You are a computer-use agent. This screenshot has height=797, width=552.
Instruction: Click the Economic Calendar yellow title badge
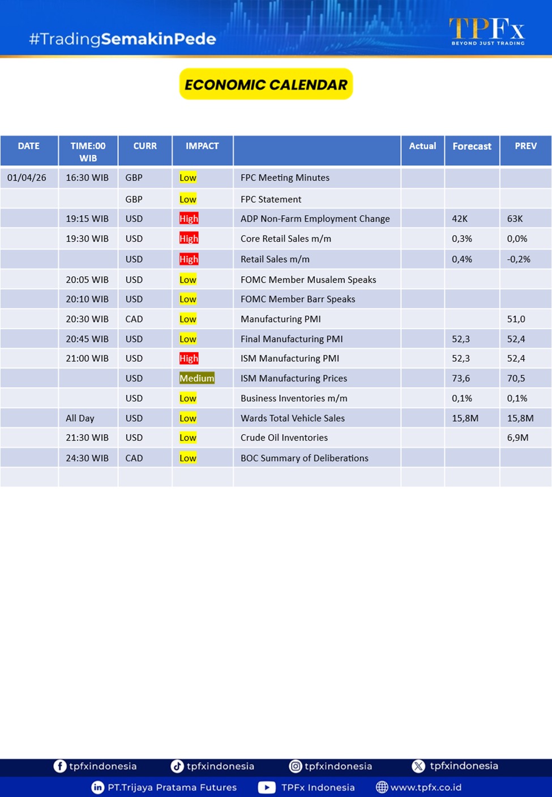[266, 84]
